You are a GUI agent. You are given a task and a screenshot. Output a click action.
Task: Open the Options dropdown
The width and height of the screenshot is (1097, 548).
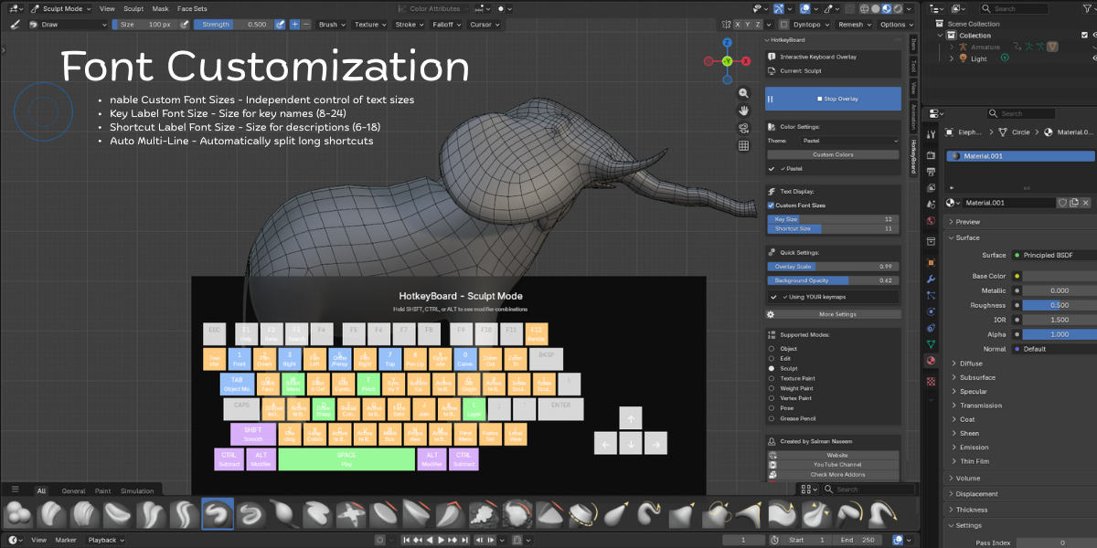896,25
